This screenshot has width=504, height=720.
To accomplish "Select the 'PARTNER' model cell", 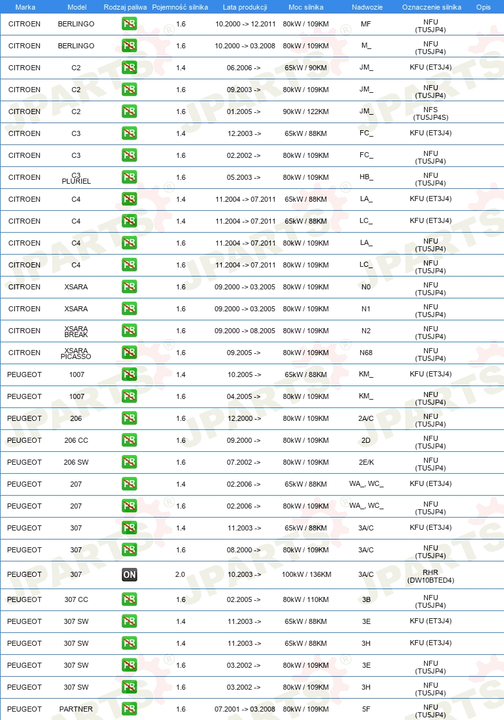I will (76, 709).
